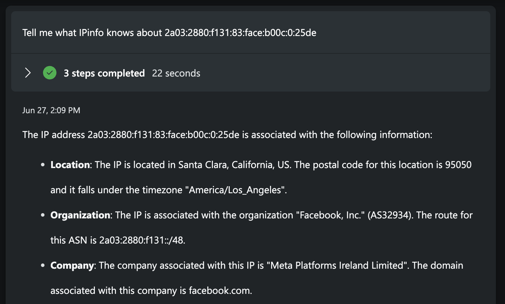Image resolution: width=505 pixels, height=304 pixels.
Task: Click the green checkmark status icon
Action: tap(50, 73)
